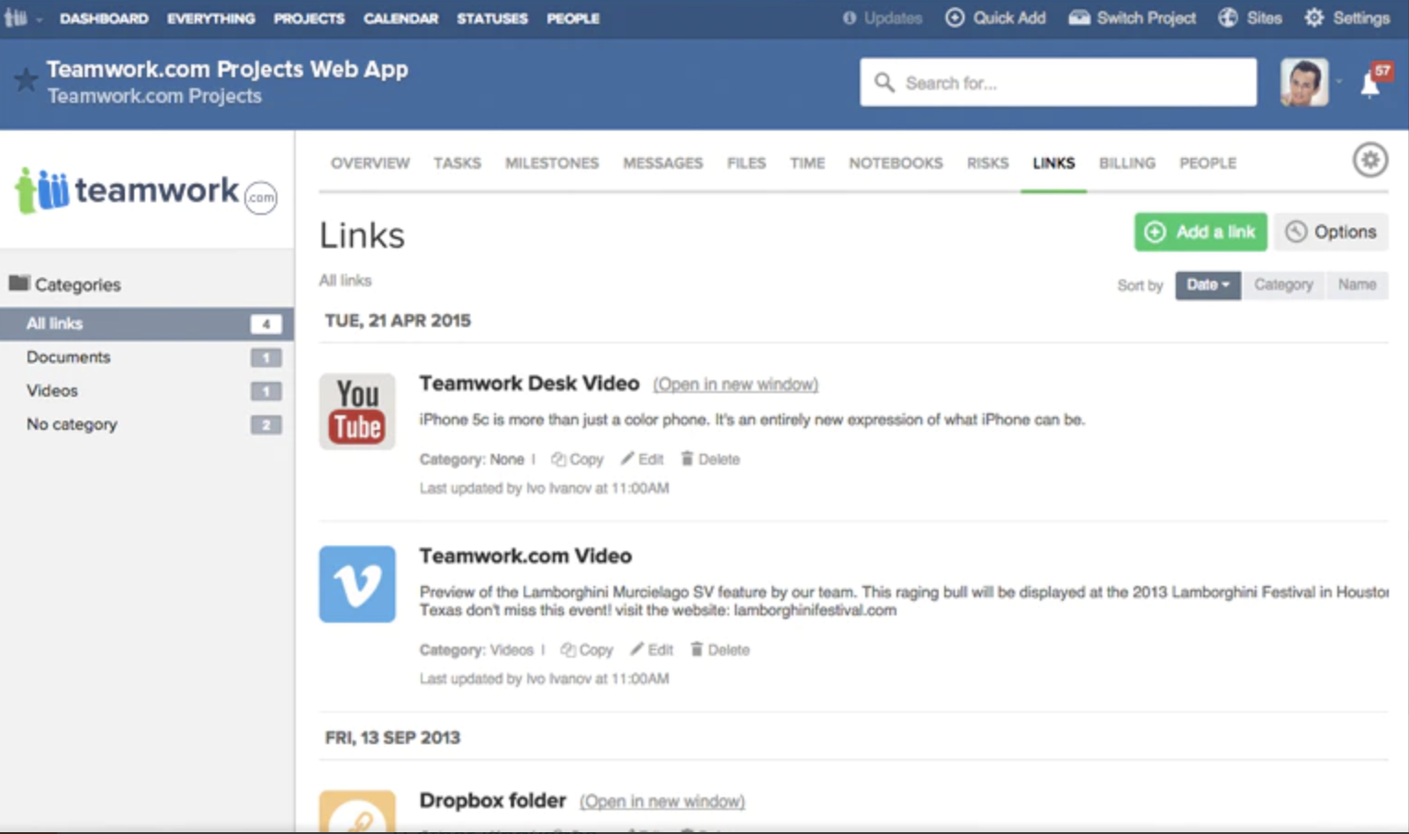This screenshot has height=834, width=1409.
Task: Open notifications bell with 57 badge
Action: tap(1370, 85)
